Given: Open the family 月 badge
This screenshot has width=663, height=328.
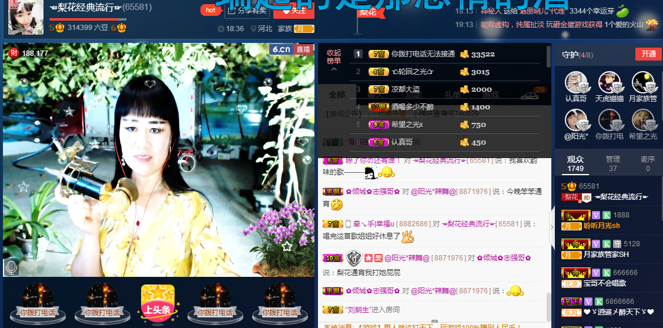Looking at the screenshot, I should coord(304,29).
